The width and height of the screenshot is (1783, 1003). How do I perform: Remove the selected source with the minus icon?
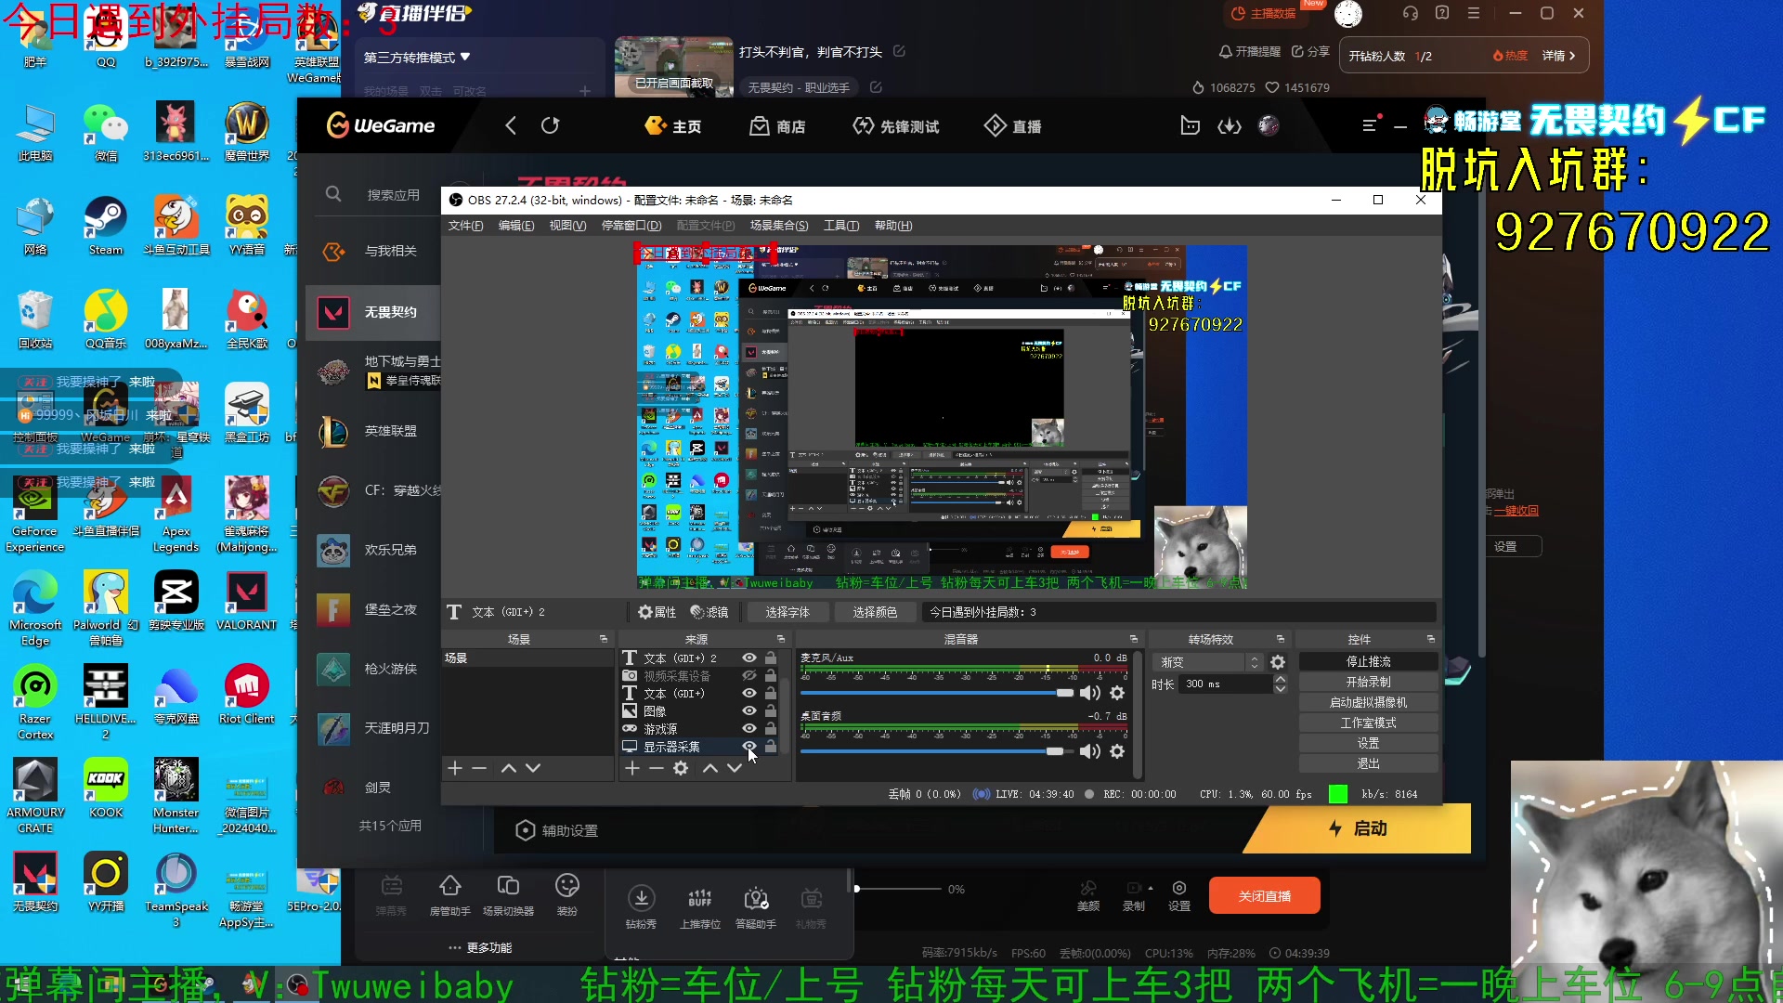657,768
